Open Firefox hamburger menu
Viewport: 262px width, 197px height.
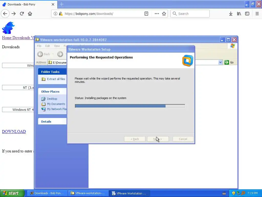[x=257, y=14]
